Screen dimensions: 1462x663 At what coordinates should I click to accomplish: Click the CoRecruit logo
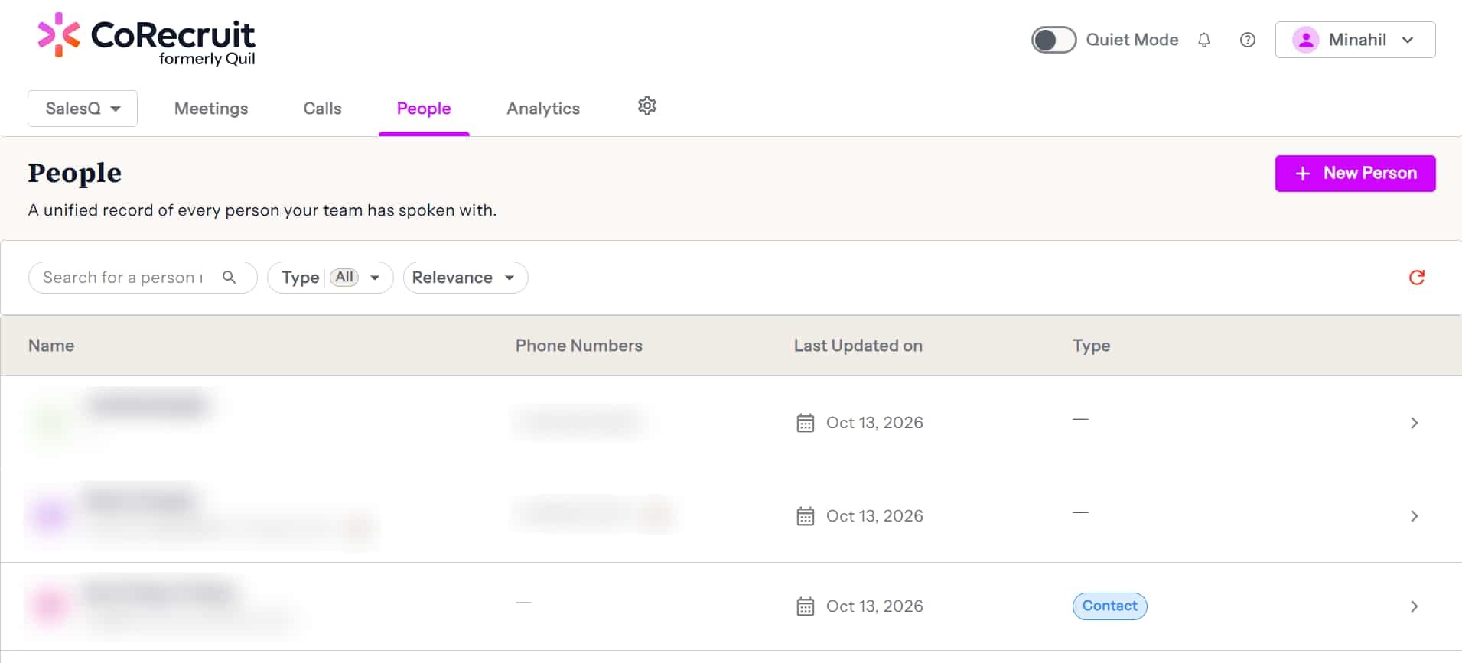pos(146,40)
